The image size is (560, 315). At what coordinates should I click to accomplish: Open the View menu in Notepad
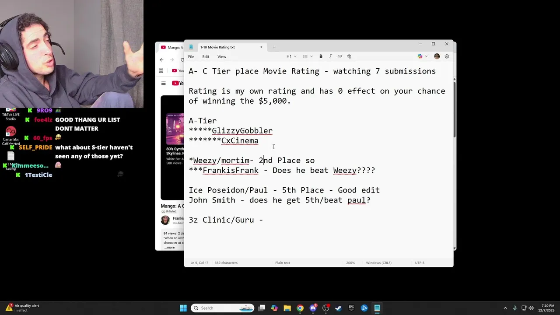coord(222,56)
